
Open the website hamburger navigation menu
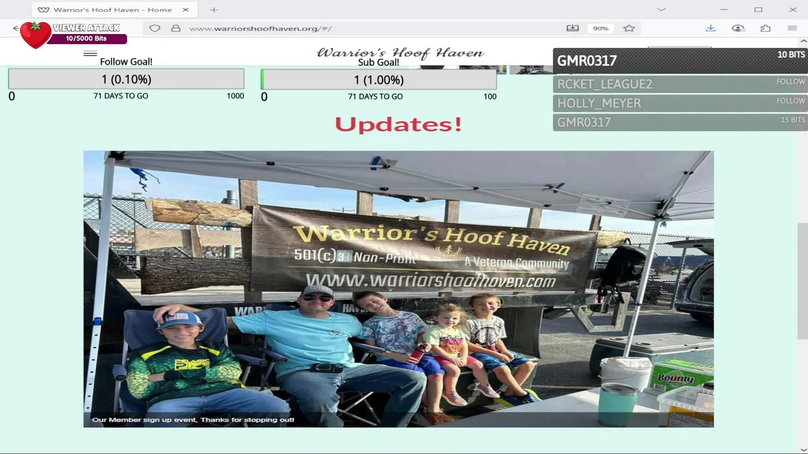click(90, 54)
